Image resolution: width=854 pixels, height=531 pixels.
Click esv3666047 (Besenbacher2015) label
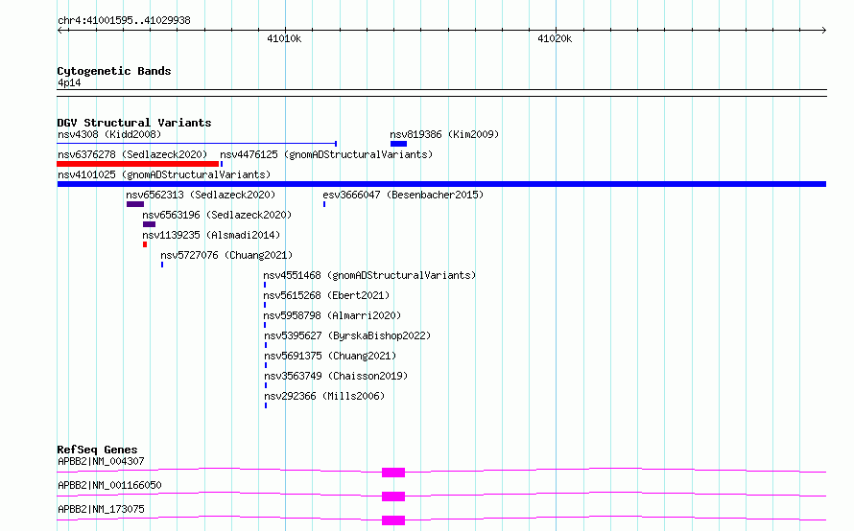[x=403, y=195]
